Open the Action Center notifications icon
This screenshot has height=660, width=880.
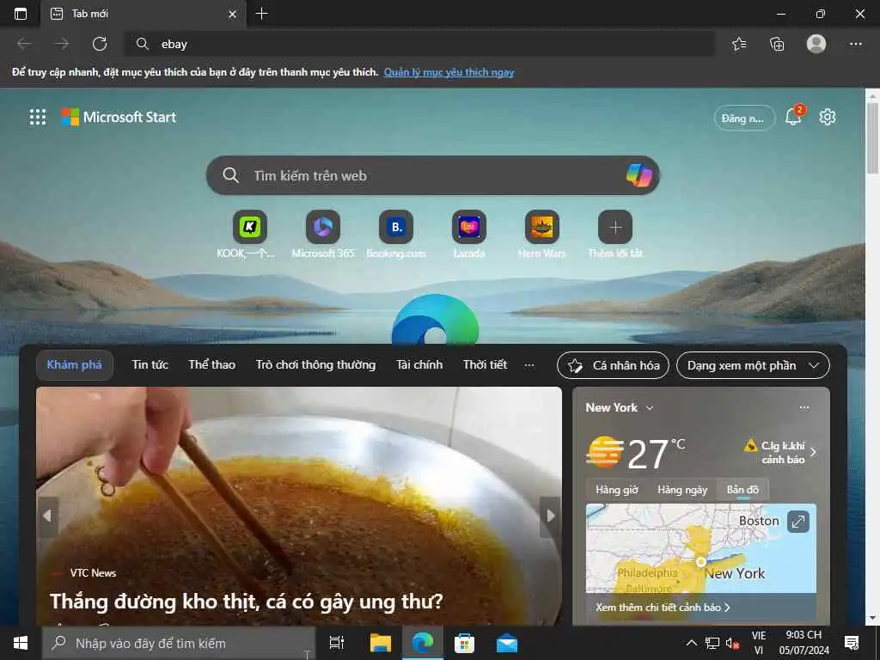(852, 643)
